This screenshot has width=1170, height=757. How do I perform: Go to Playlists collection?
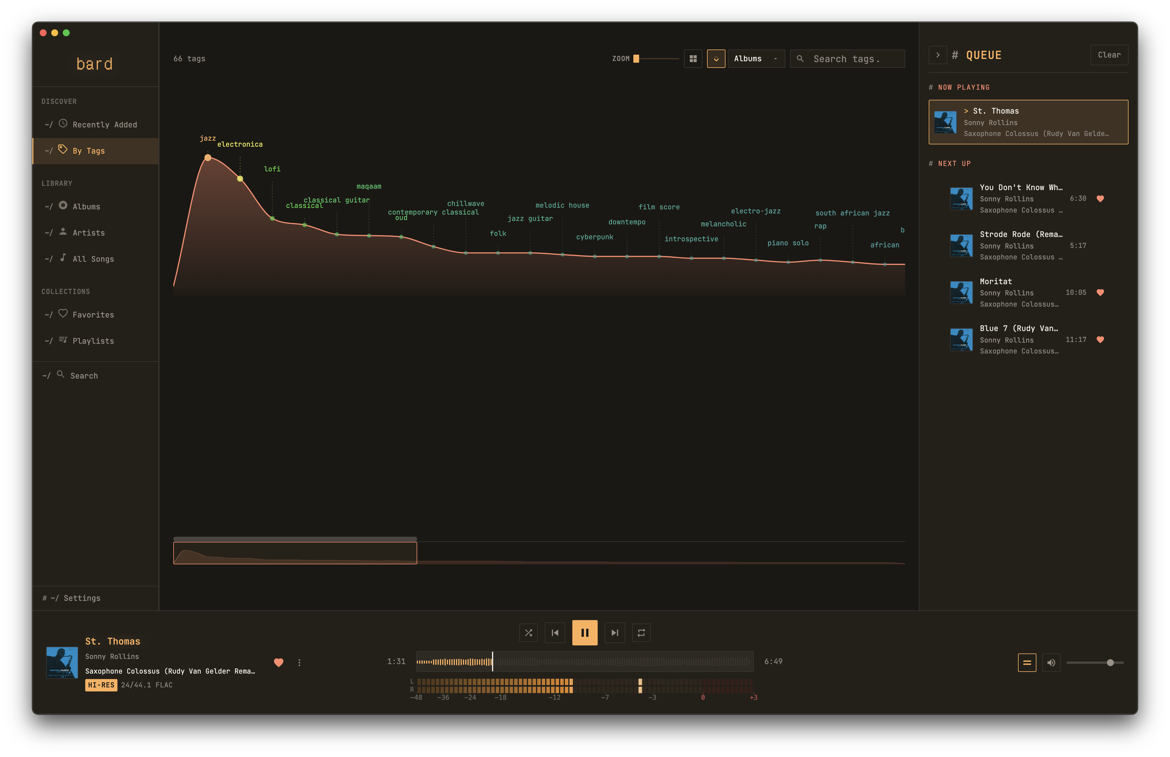click(x=93, y=341)
